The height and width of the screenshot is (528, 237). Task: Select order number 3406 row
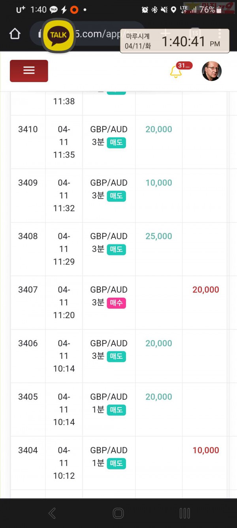coord(118,356)
